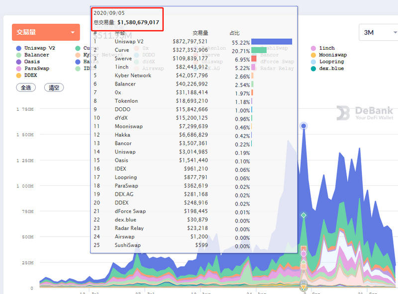Click the Curve green color dot
The width and height of the screenshot is (398, 294).
point(78,48)
